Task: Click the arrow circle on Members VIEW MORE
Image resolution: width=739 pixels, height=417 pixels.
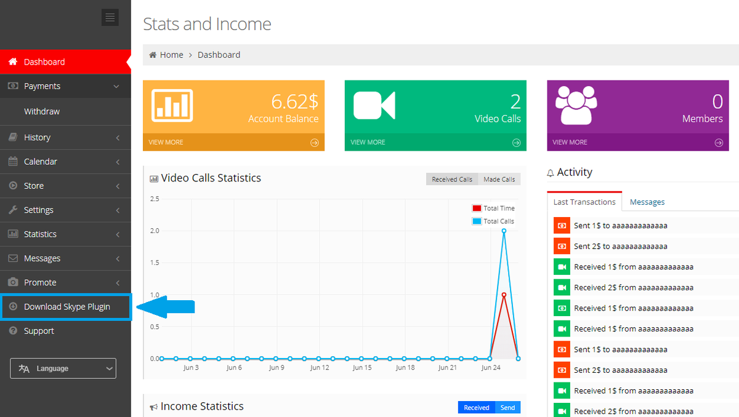Action: coord(719,142)
